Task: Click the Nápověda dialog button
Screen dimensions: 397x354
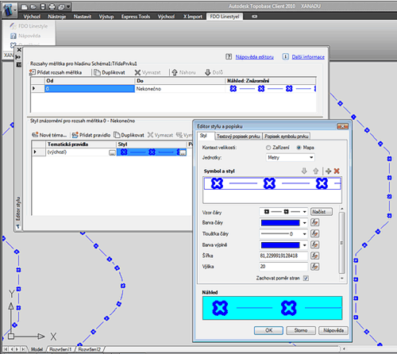Action: [333, 330]
